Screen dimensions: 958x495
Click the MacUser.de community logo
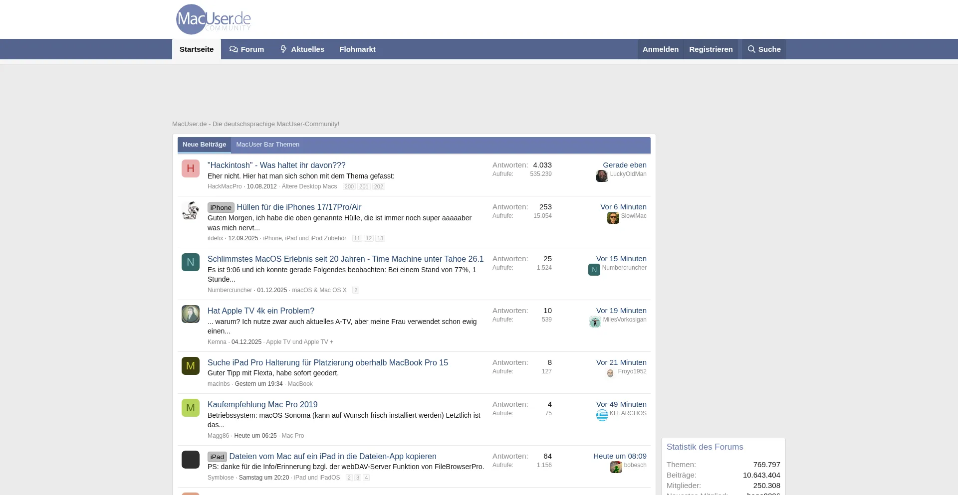click(x=213, y=19)
